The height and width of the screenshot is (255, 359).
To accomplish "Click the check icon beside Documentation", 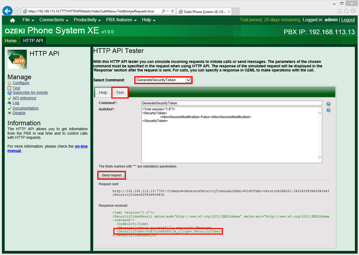I will 9,108.
